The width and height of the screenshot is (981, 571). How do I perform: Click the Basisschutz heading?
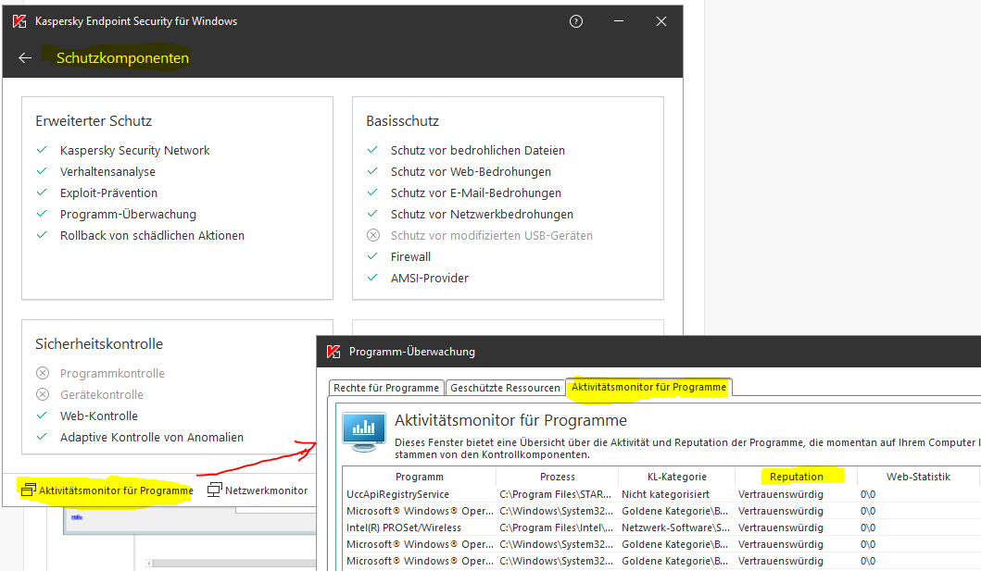(x=402, y=121)
